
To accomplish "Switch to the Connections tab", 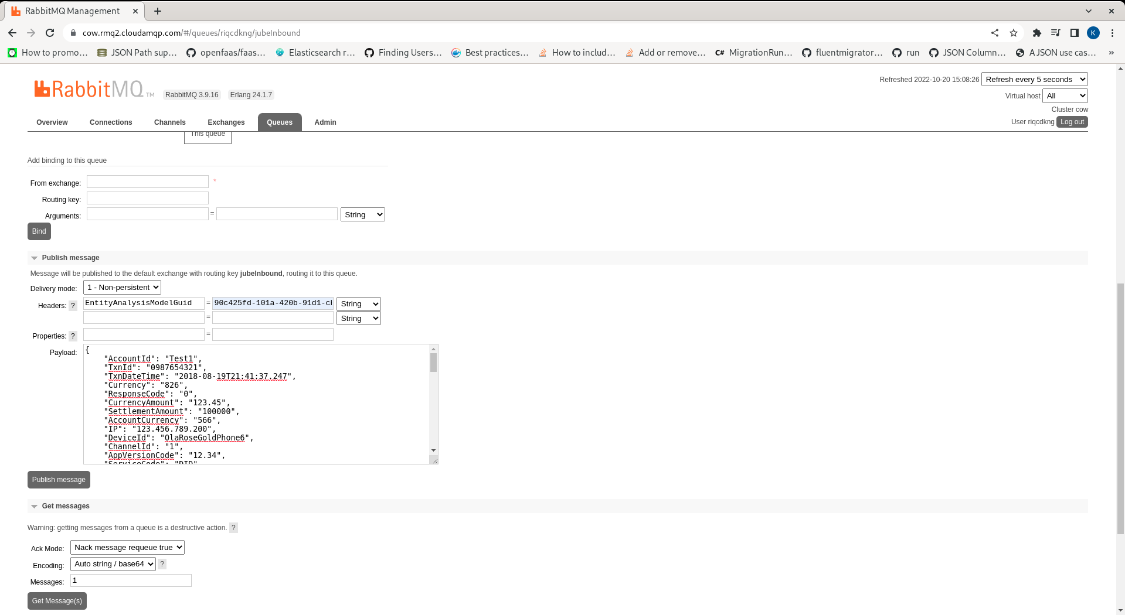I will [x=111, y=122].
